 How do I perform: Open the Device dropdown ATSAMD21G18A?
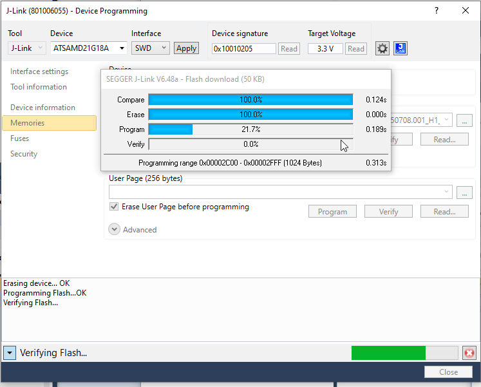coord(89,48)
